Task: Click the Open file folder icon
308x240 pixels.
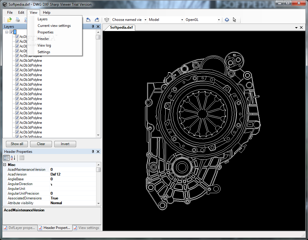Action: click(x=10, y=20)
